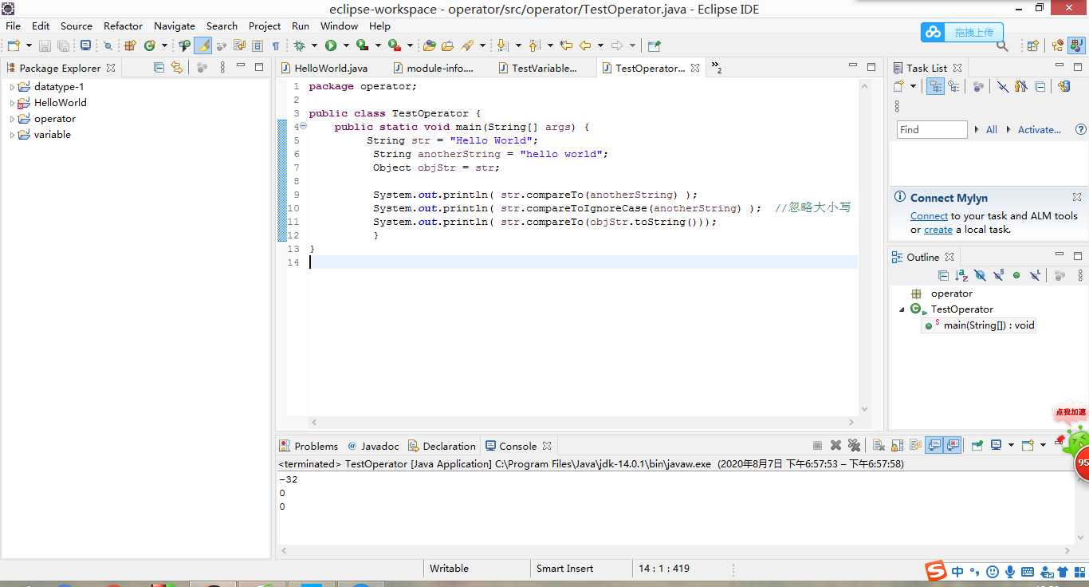Image resolution: width=1089 pixels, height=587 pixels.
Task: Open the Window menu
Action: [x=339, y=26]
